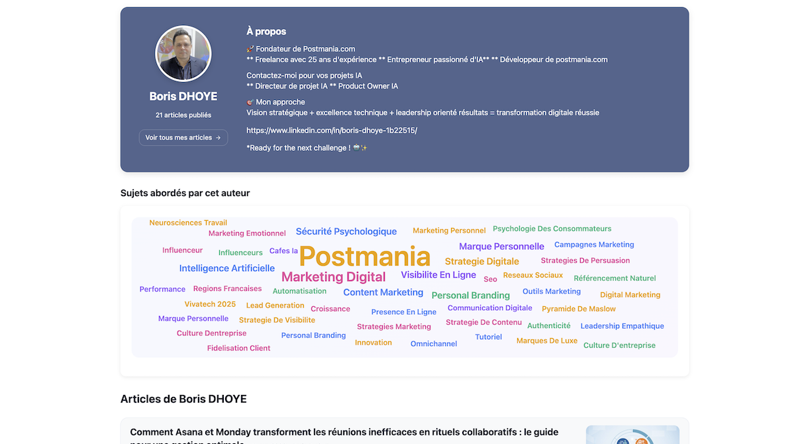
Task: Select the Postmania tag
Action: [365, 256]
